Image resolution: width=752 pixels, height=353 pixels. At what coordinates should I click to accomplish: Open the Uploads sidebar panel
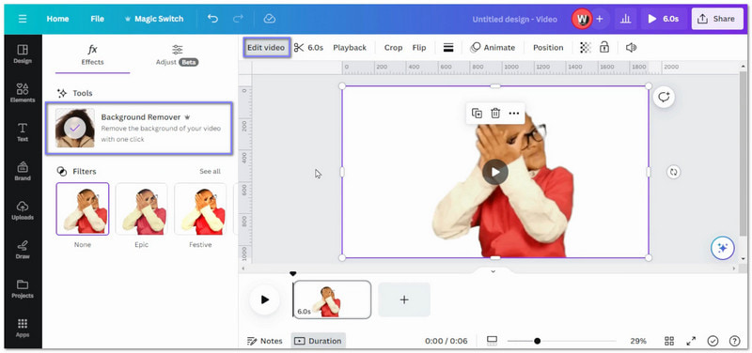click(23, 210)
